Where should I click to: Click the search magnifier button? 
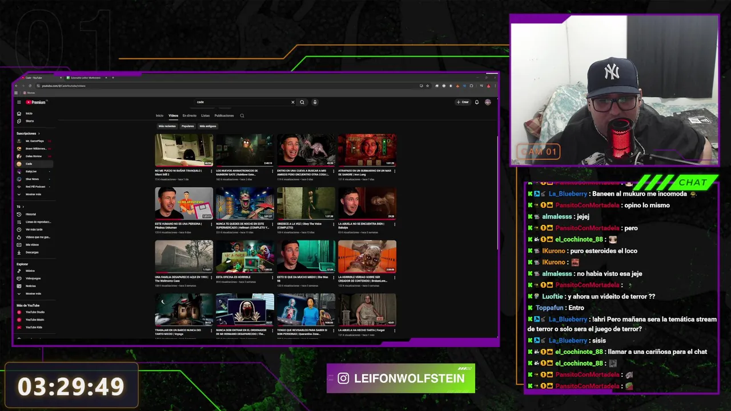302,102
